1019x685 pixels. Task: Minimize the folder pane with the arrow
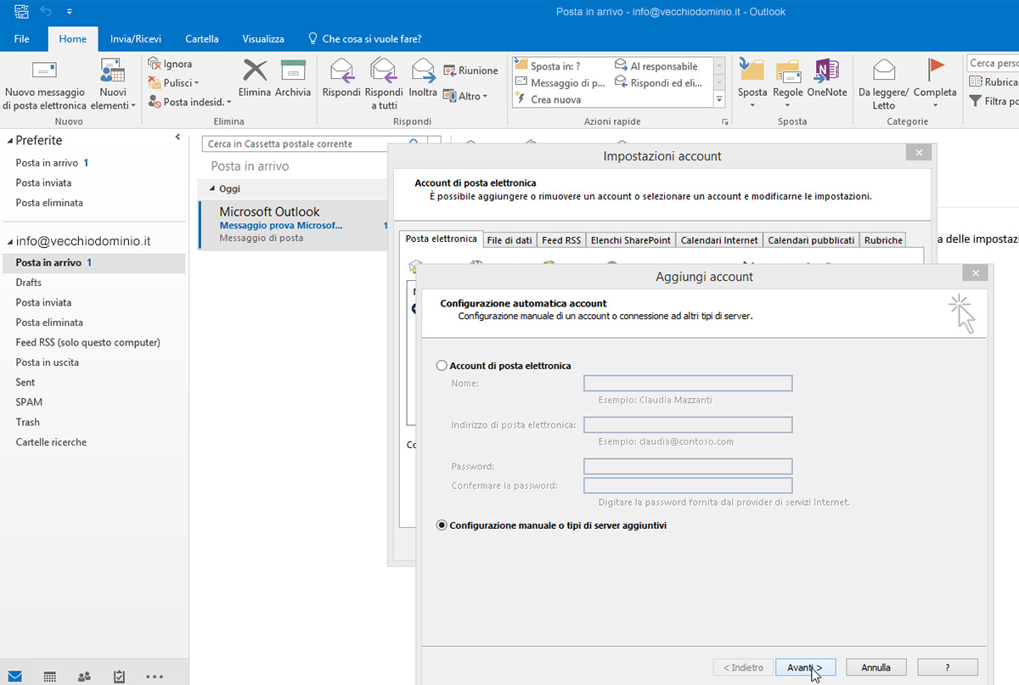pos(177,137)
